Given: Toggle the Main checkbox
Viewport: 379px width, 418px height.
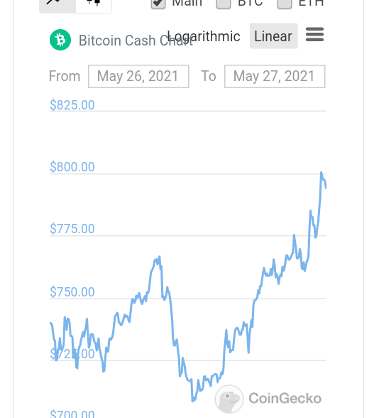Looking at the screenshot, I should 158,3.
